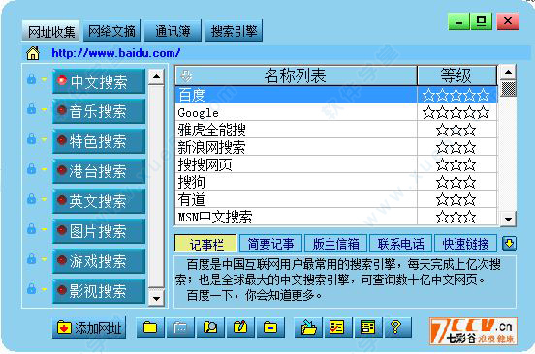Select the 简要记事 tab

(x=271, y=244)
